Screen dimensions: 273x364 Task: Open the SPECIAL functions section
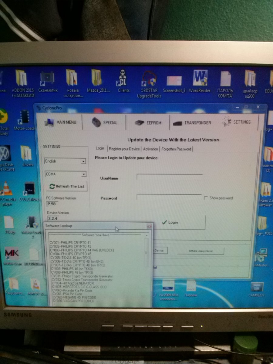(105, 122)
